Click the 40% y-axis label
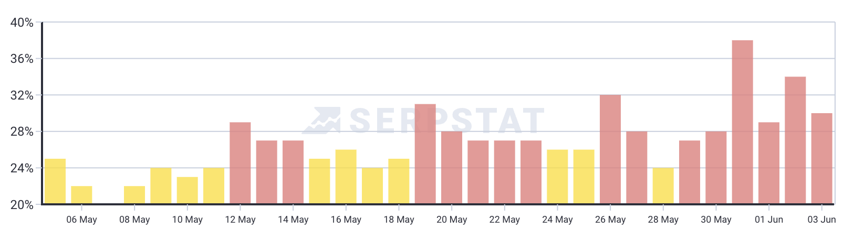This screenshot has width=854, height=241. pyautogui.click(x=22, y=23)
